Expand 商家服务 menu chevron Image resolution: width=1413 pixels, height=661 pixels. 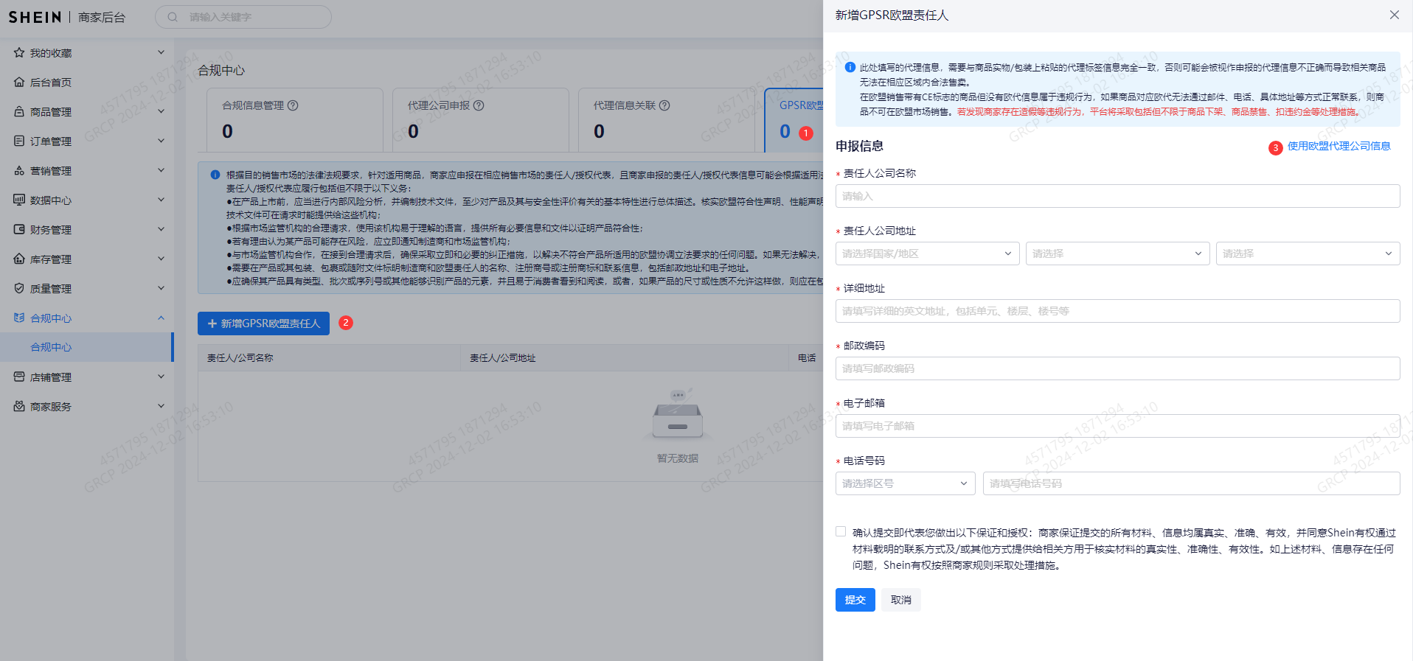pos(161,406)
